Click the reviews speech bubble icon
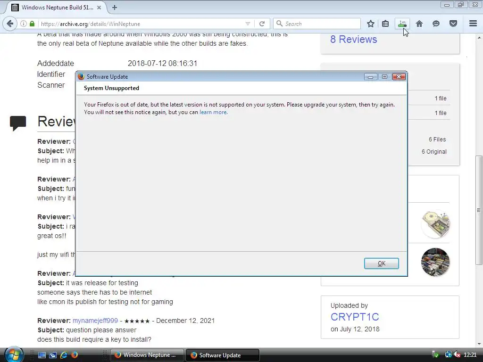Image resolution: width=483 pixels, height=362 pixels. pyautogui.click(x=18, y=123)
